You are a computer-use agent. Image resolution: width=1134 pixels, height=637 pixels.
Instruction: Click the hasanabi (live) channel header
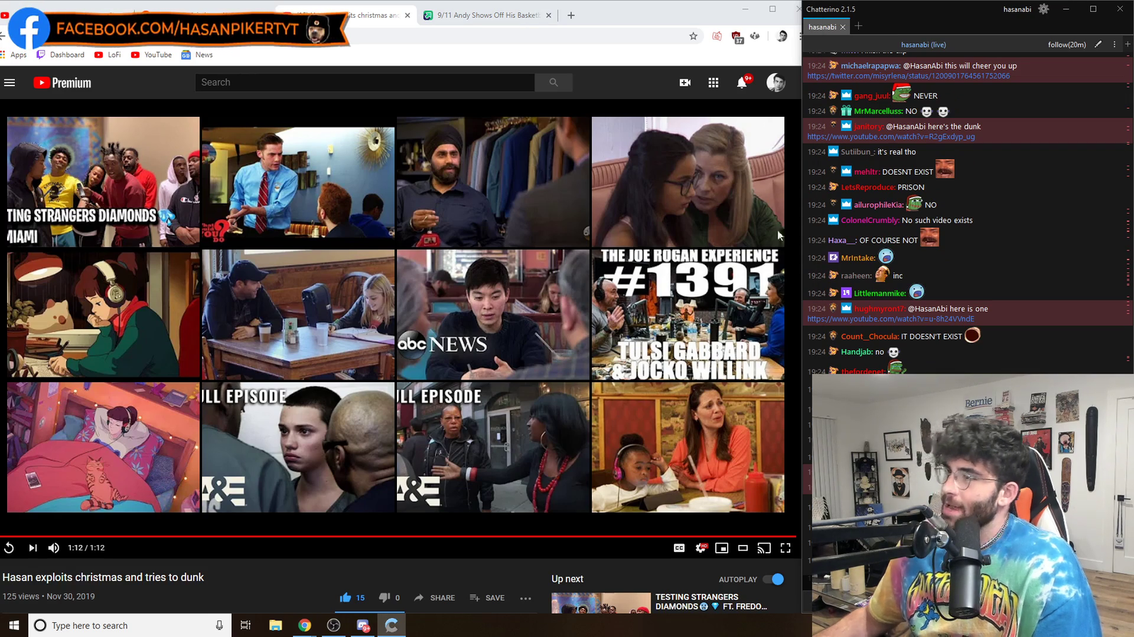coord(924,45)
